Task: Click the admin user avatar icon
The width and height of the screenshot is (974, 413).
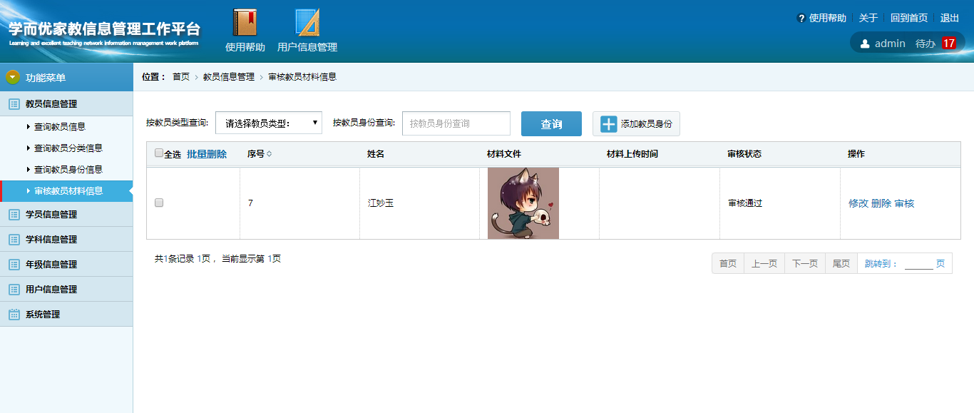Action: [x=865, y=44]
